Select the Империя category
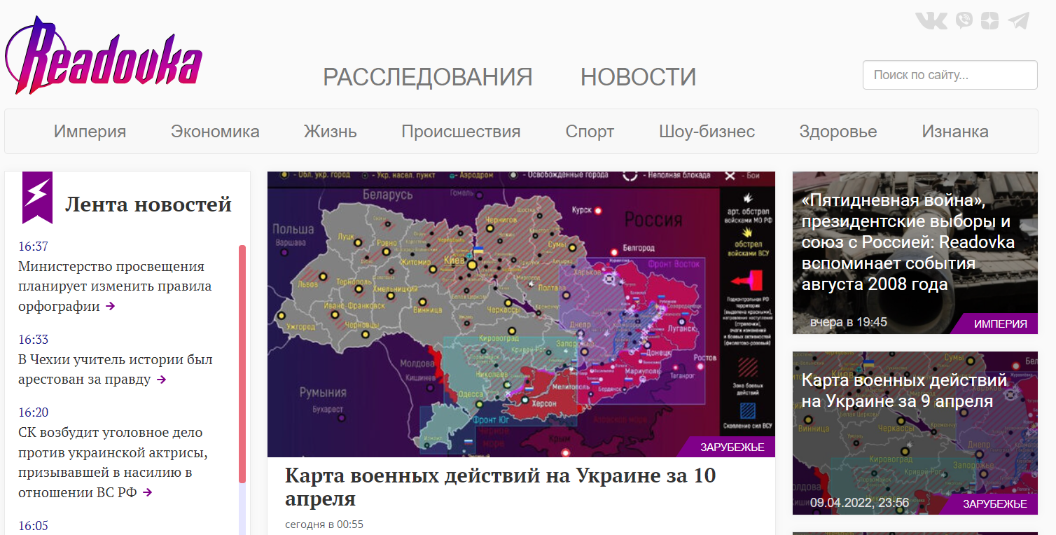Screen dimensions: 1056x535 (x=90, y=131)
